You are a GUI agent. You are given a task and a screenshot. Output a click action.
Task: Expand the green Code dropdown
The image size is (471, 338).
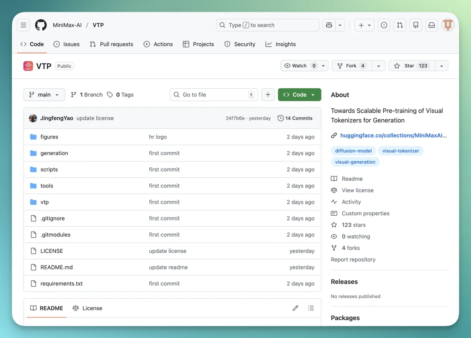(299, 95)
